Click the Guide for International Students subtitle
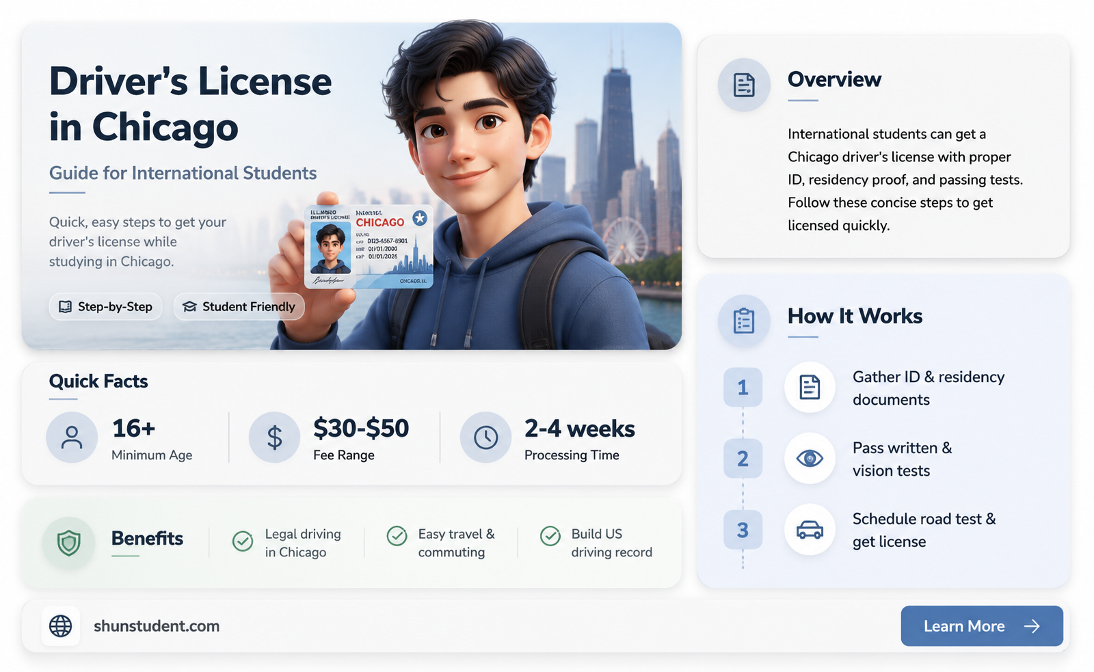 coord(183,173)
